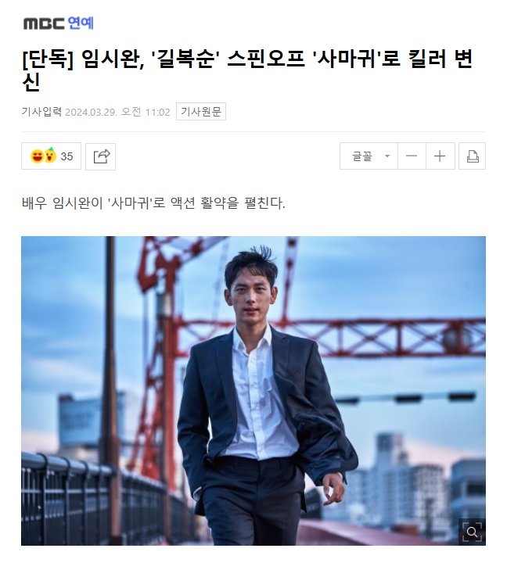Click the 기사입력 label
The width and height of the screenshot is (525, 577).
[41, 112]
